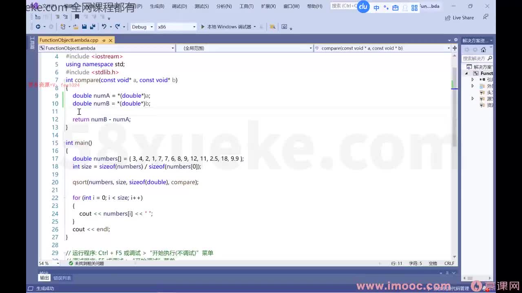Image resolution: width=522 pixels, height=293 pixels.
Task: Click the 行: 11 line indicator
Action: pos(396,263)
